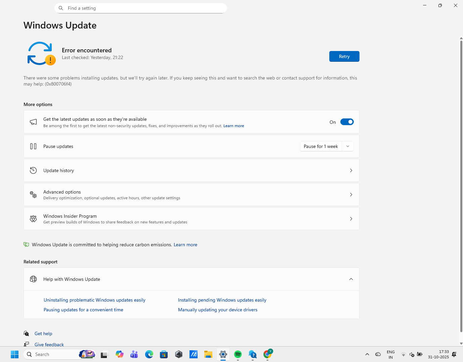Launch Copilot from the taskbar
This screenshot has height=362, width=463.
pyautogui.click(x=119, y=354)
